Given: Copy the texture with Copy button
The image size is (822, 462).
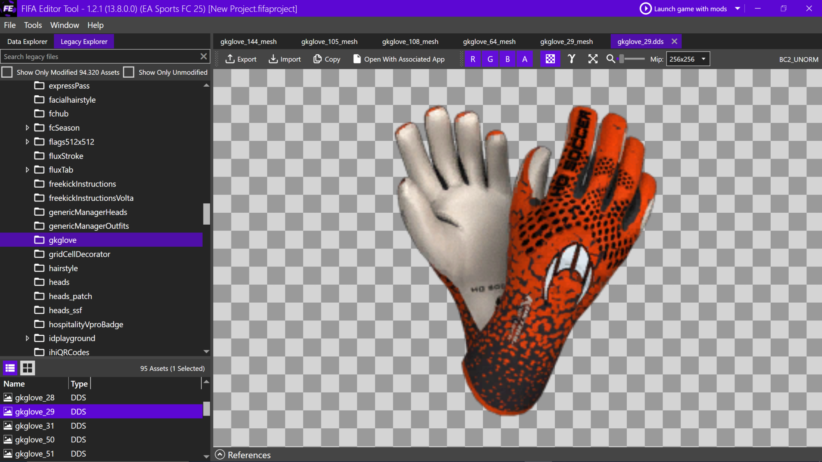Looking at the screenshot, I should click(x=327, y=59).
